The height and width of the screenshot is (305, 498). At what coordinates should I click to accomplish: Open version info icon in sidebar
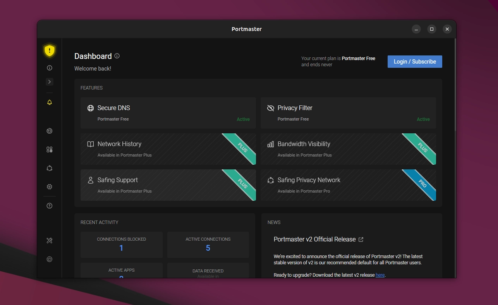(49, 68)
